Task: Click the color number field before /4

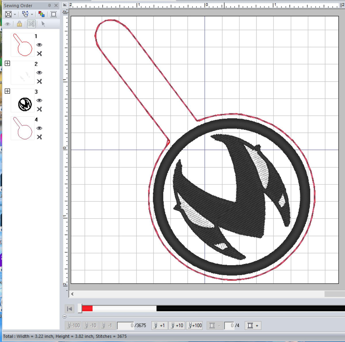Action: [229, 325]
